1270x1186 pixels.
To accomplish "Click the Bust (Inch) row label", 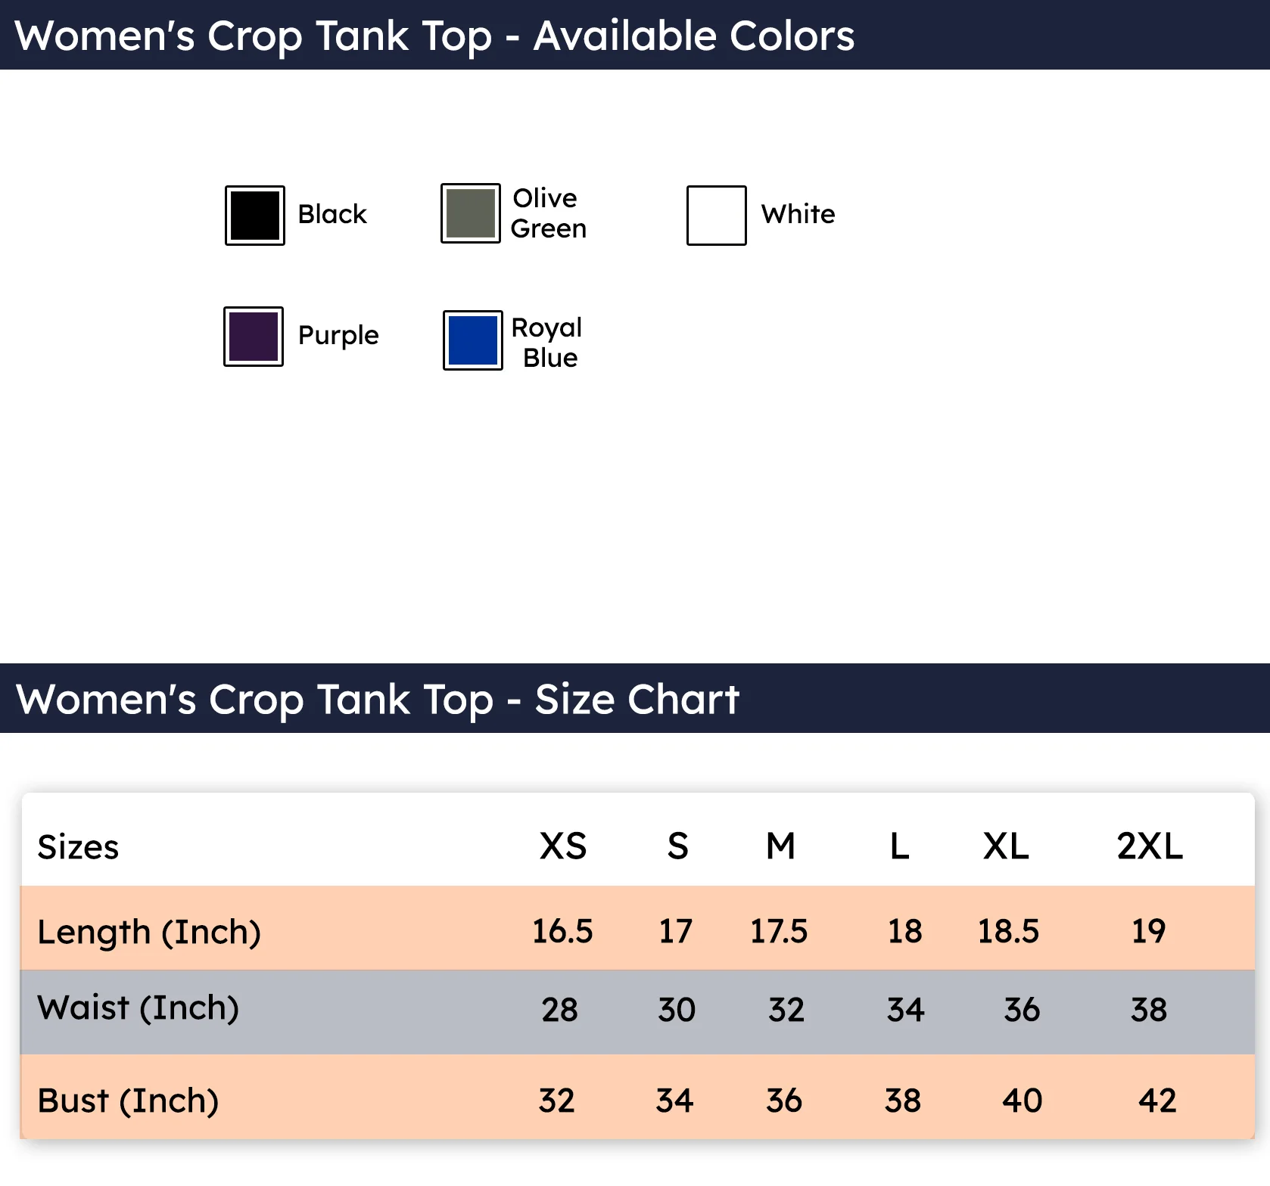I will (x=128, y=1101).
